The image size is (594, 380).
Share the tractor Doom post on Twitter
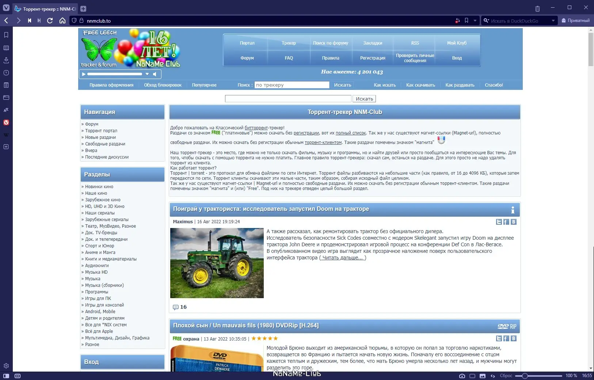click(x=499, y=221)
